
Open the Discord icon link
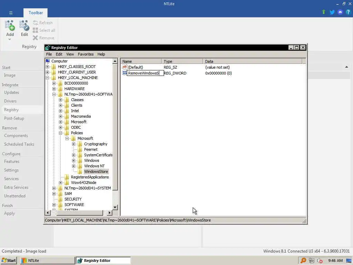[340, 12]
